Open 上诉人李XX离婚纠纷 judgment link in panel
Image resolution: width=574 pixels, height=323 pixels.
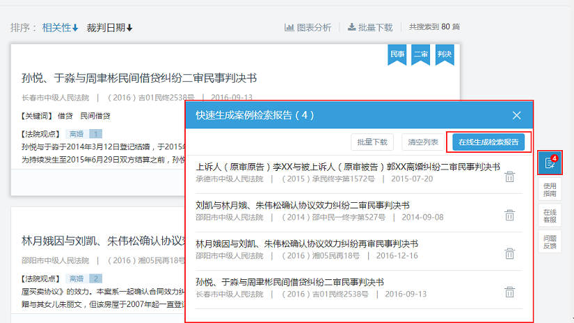348,167
